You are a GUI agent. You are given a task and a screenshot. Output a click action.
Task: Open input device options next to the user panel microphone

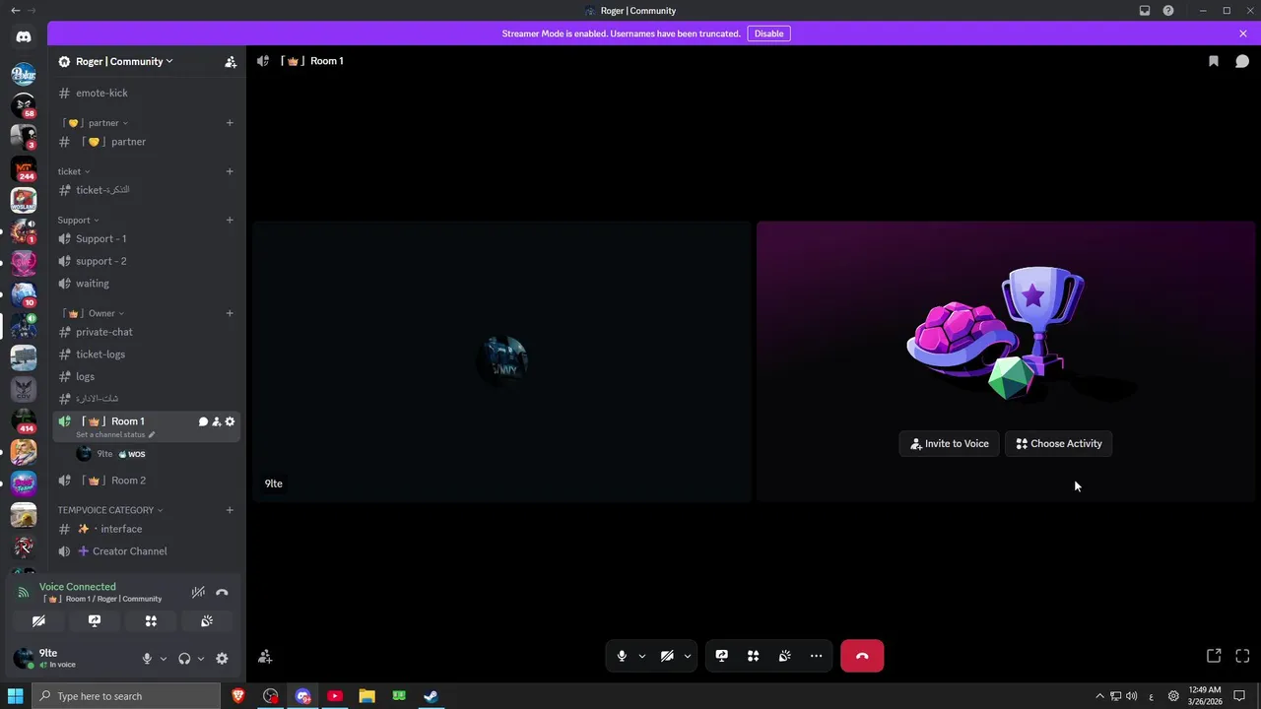click(164, 659)
